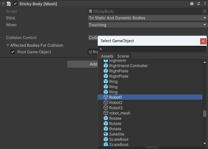Select RightHand Controller in the list
This screenshot has width=208, height=149.
pos(150,65)
